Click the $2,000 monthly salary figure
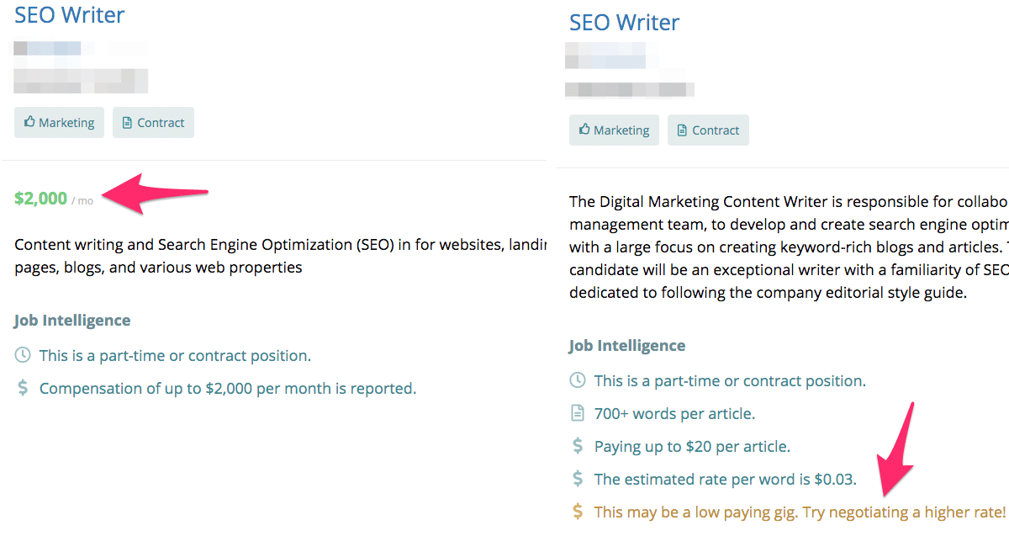 pos(40,198)
